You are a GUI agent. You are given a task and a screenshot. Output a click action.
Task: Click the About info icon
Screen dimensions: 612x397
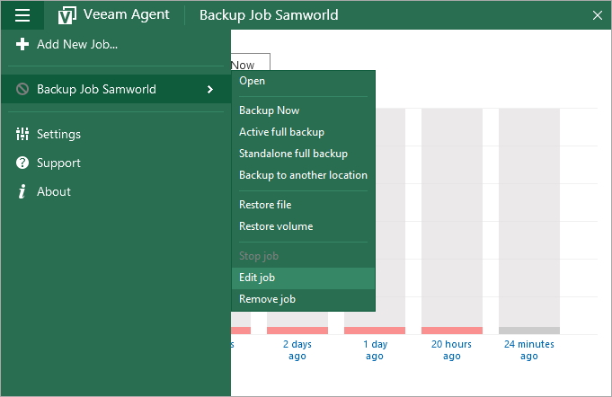tap(22, 191)
